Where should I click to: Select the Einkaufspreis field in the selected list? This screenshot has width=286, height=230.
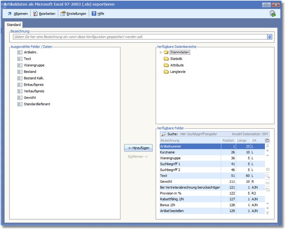34,85
